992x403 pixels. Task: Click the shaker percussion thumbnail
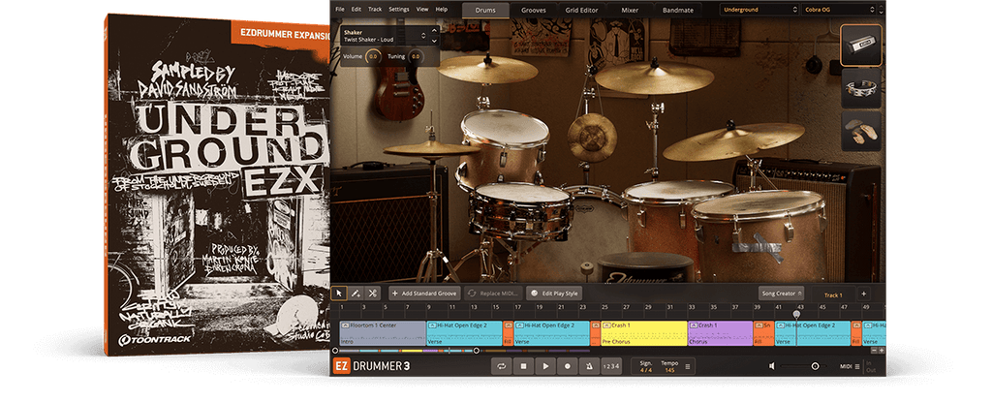pyautogui.click(x=860, y=45)
